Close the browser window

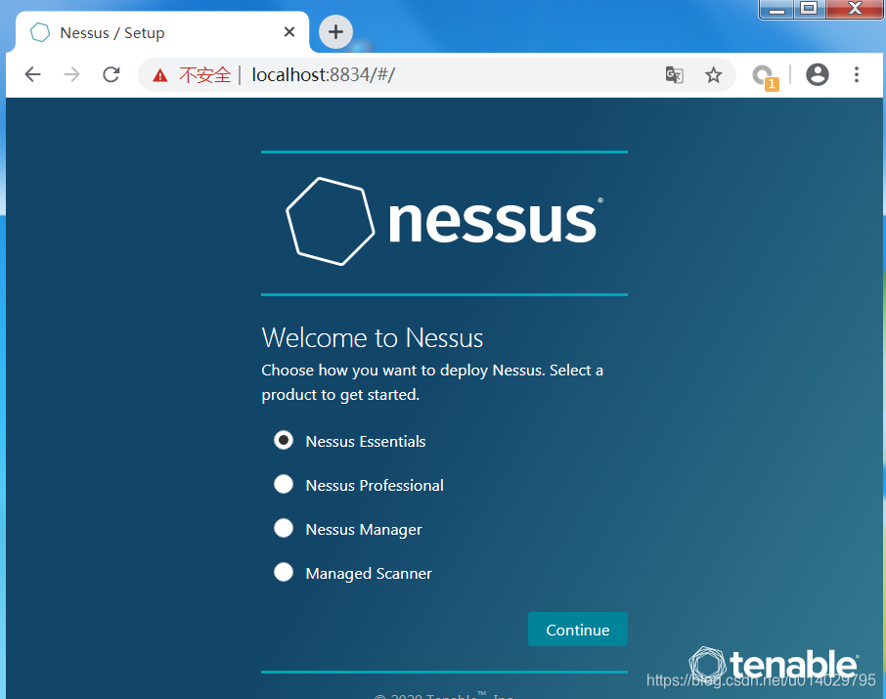[x=855, y=9]
